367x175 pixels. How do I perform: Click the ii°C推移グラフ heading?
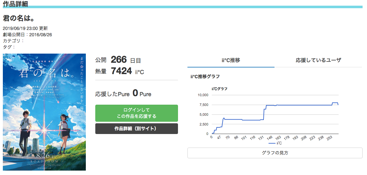(205, 76)
